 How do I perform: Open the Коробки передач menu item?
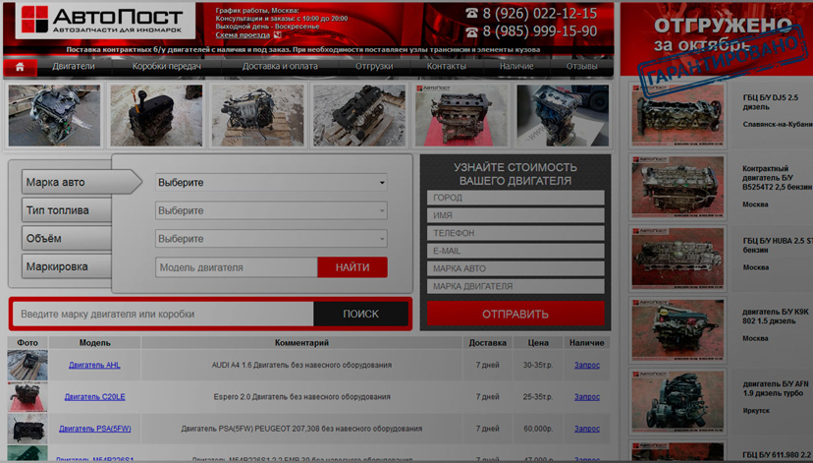pyautogui.click(x=166, y=67)
